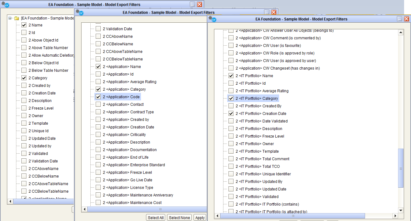Select '2 Unique Id' row in left window
Viewport: 411px width, 221px height.
(x=38, y=131)
